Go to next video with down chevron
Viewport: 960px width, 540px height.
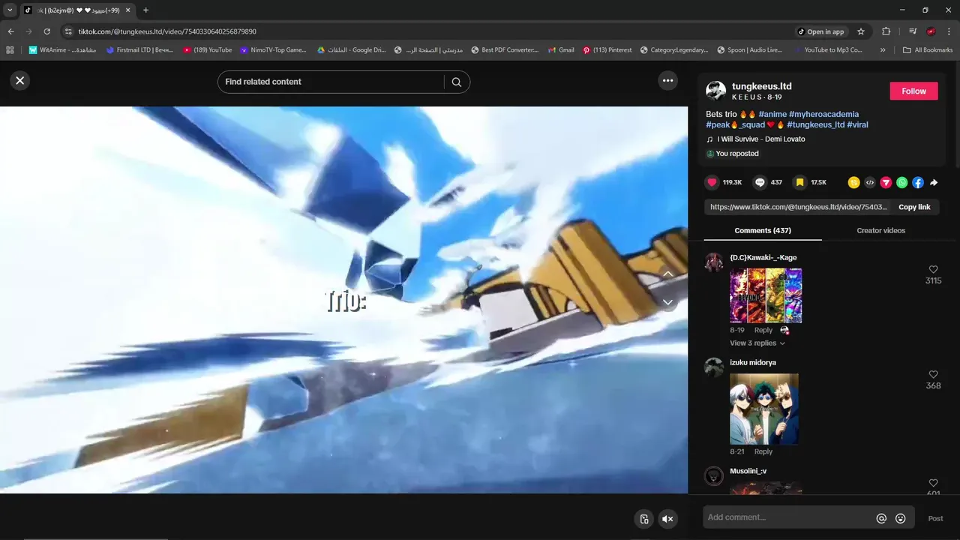[667, 301]
